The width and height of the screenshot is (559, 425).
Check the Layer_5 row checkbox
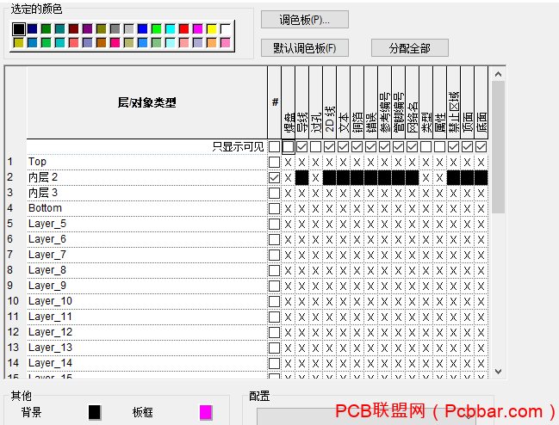pyautogui.click(x=274, y=225)
